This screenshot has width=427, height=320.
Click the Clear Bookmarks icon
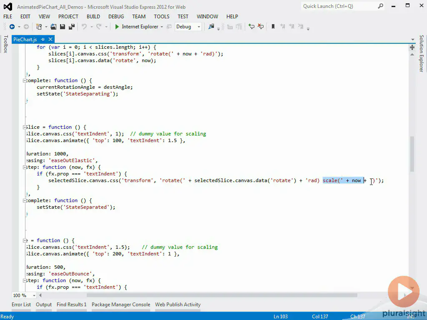tap(301, 27)
